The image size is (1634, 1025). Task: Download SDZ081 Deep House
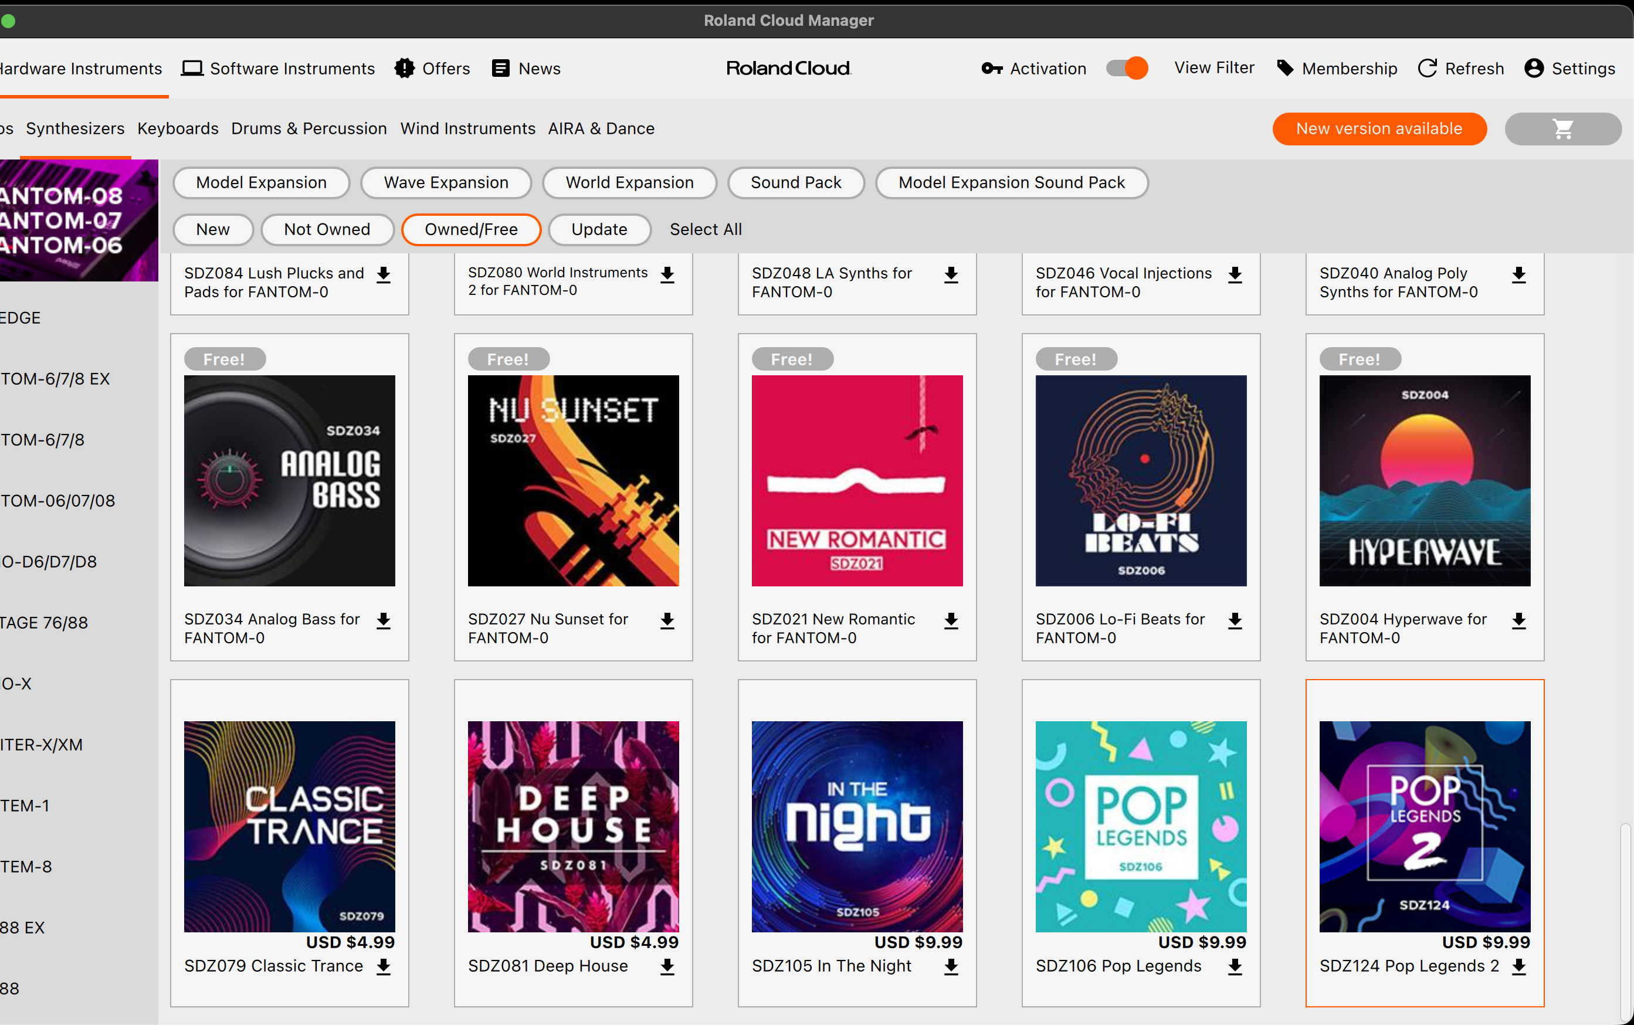point(667,967)
